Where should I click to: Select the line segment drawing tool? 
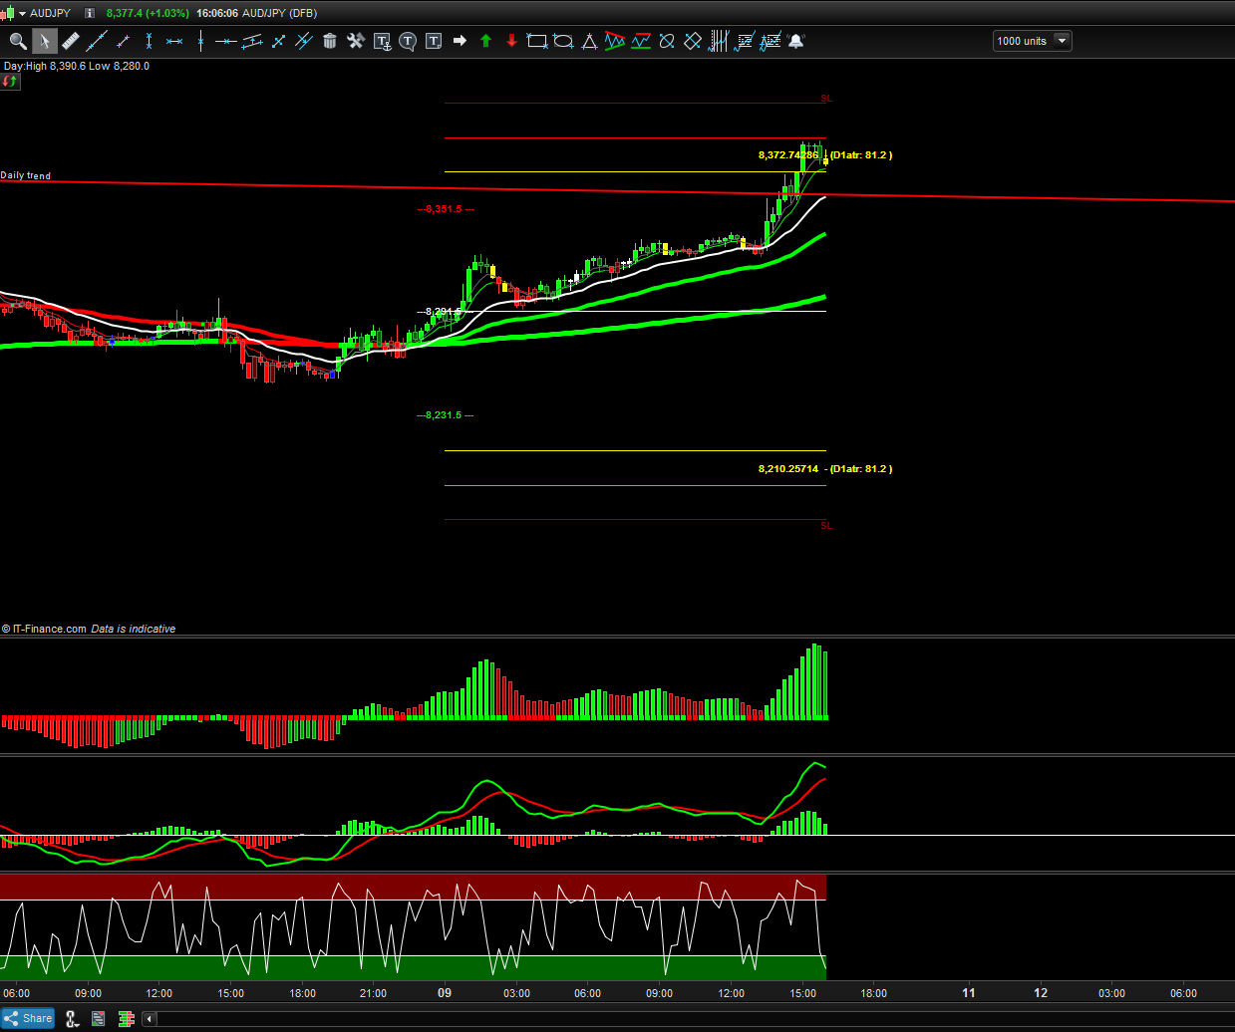[123, 41]
